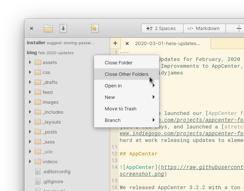
Task: Click the videos folder icon
Action: pos(38,162)
